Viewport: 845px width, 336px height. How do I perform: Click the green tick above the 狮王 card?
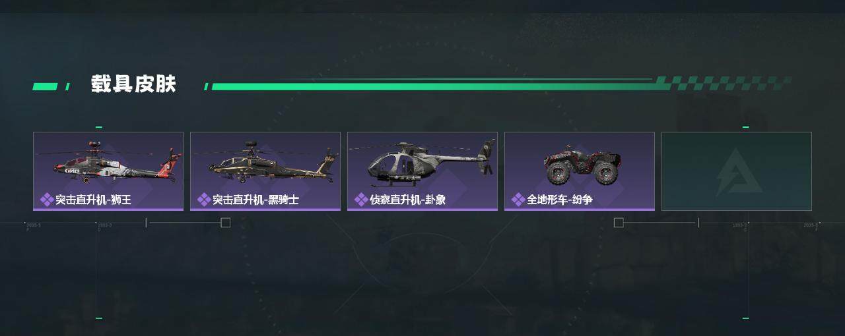[99, 127]
